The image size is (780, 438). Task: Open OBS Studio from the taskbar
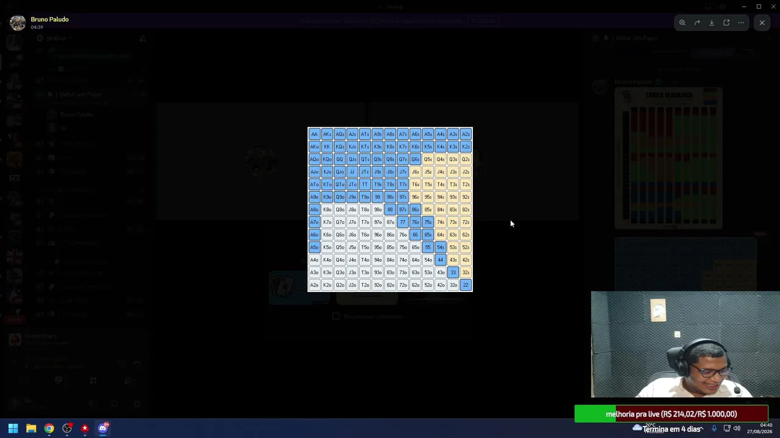(67, 428)
